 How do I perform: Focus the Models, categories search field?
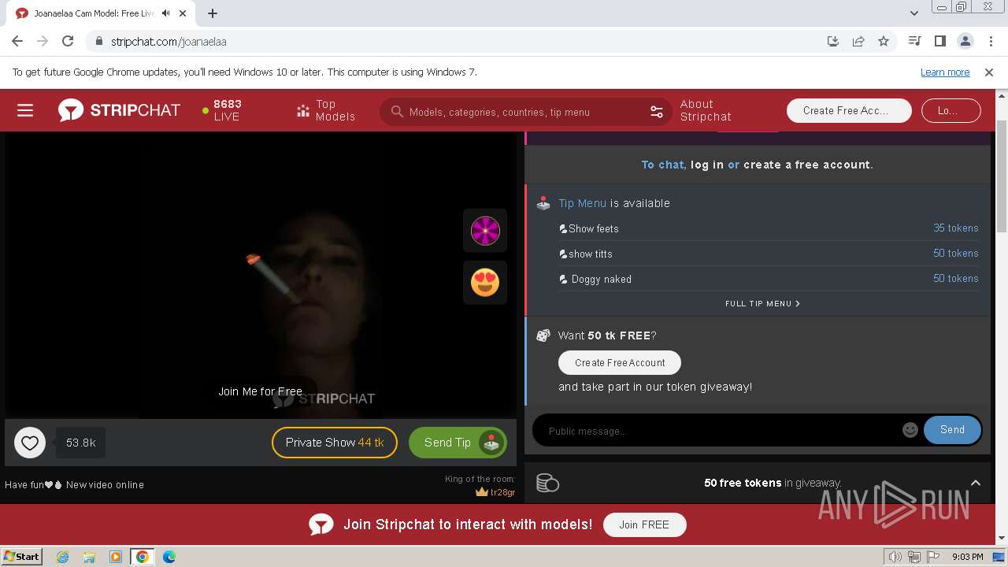click(526, 112)
